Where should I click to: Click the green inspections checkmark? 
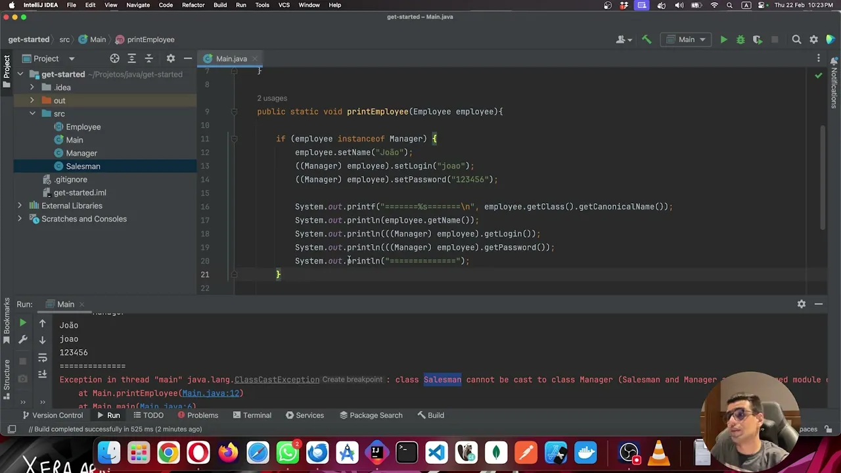click(818, 76)
